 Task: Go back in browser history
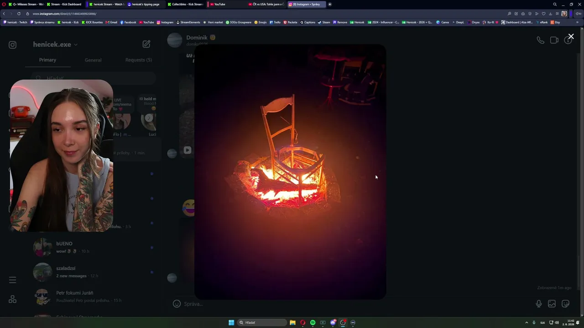pos(4,14)
